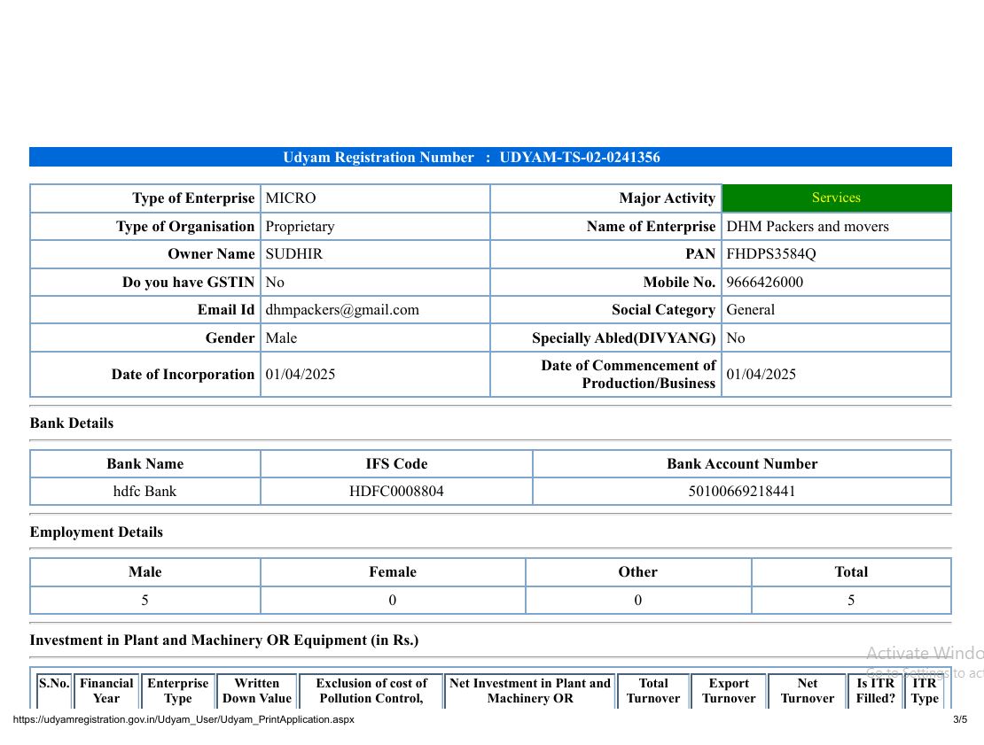984x745 pixels.
Task: Select the Female column header in employment table
Action: [393, 572]
